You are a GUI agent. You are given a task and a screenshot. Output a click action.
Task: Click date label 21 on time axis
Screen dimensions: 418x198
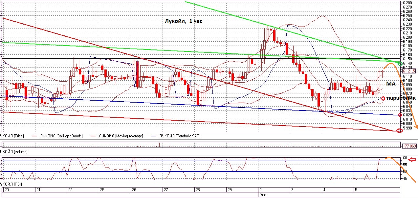tap(38, 190)
